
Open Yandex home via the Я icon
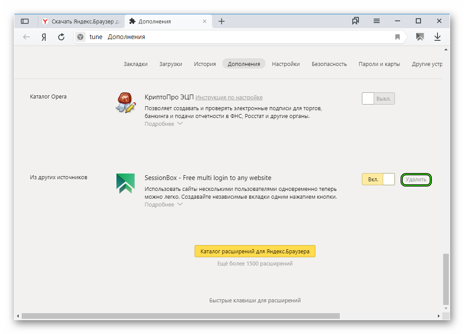(x=44, y=37)
